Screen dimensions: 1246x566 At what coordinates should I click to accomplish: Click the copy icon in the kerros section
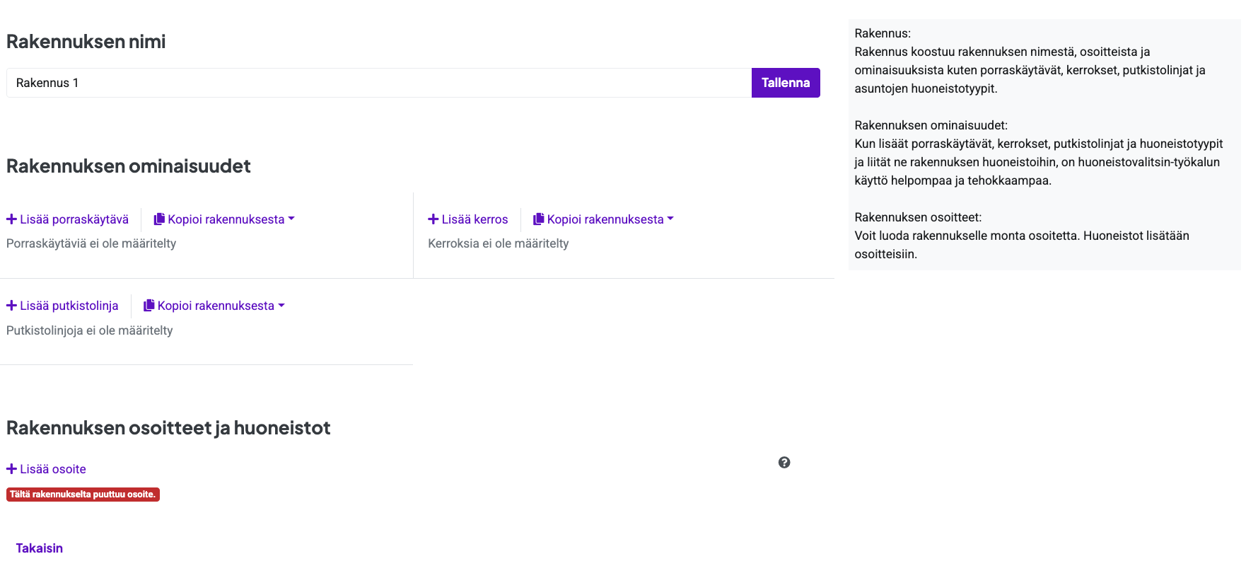(539, 219)
